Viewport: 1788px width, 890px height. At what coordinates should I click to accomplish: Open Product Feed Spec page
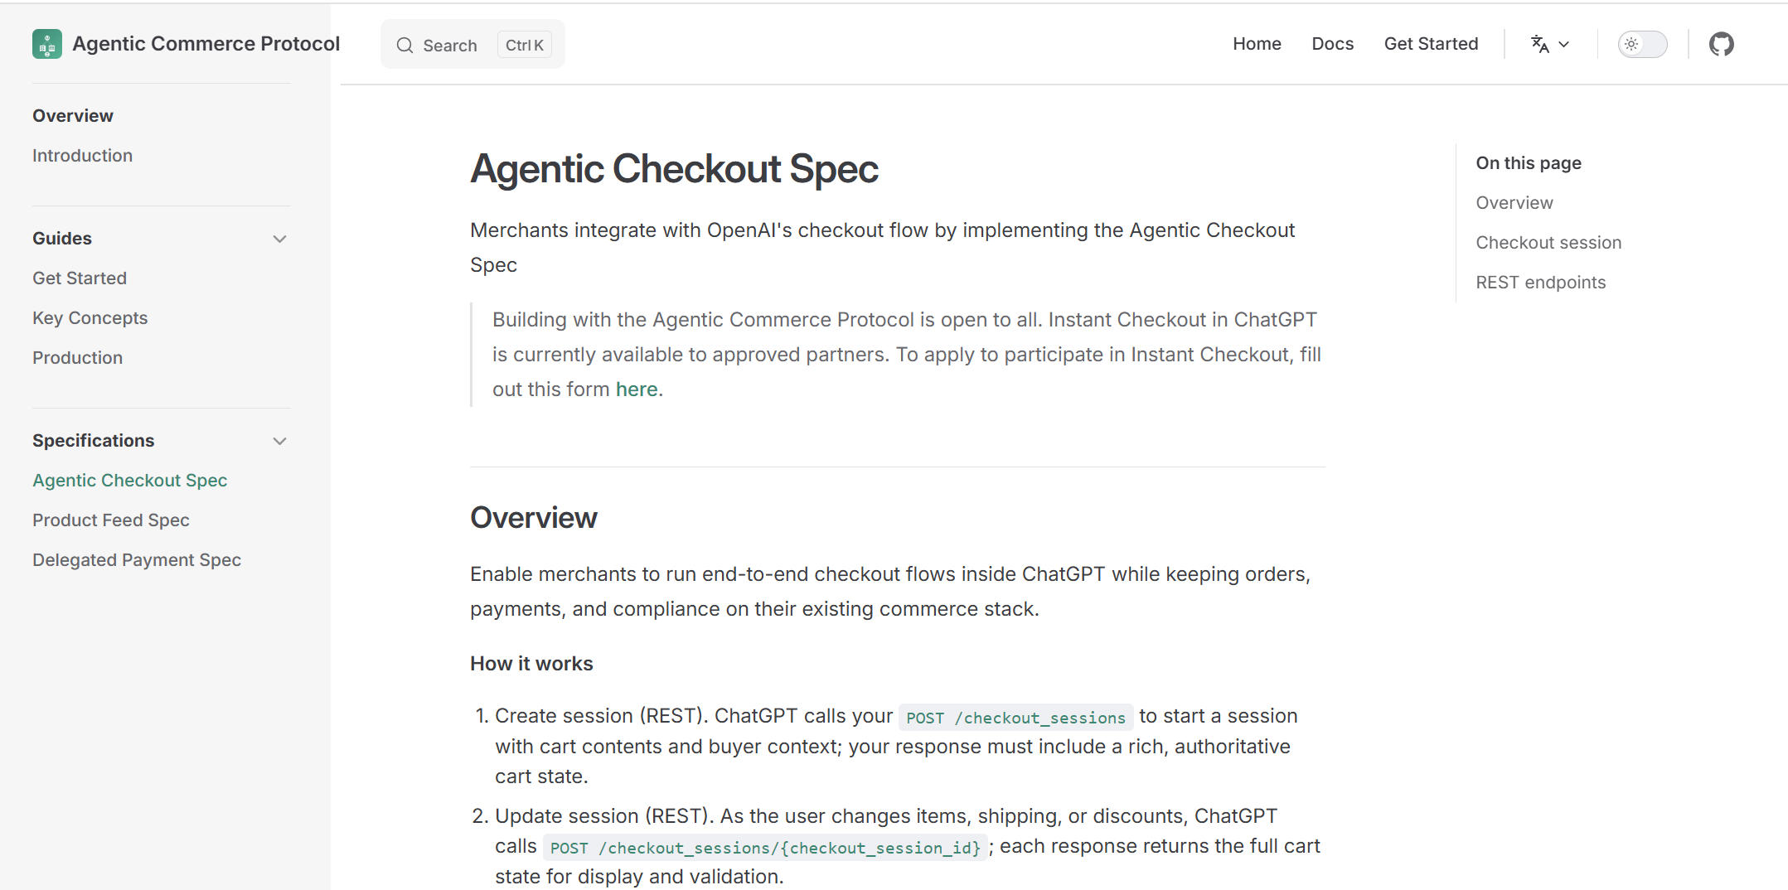tap(110, 520)
